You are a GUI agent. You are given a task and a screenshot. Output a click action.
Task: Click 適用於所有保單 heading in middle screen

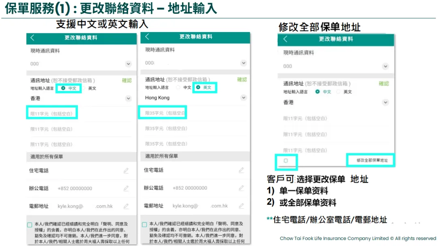pyautogui.click(x=161, y=156)
